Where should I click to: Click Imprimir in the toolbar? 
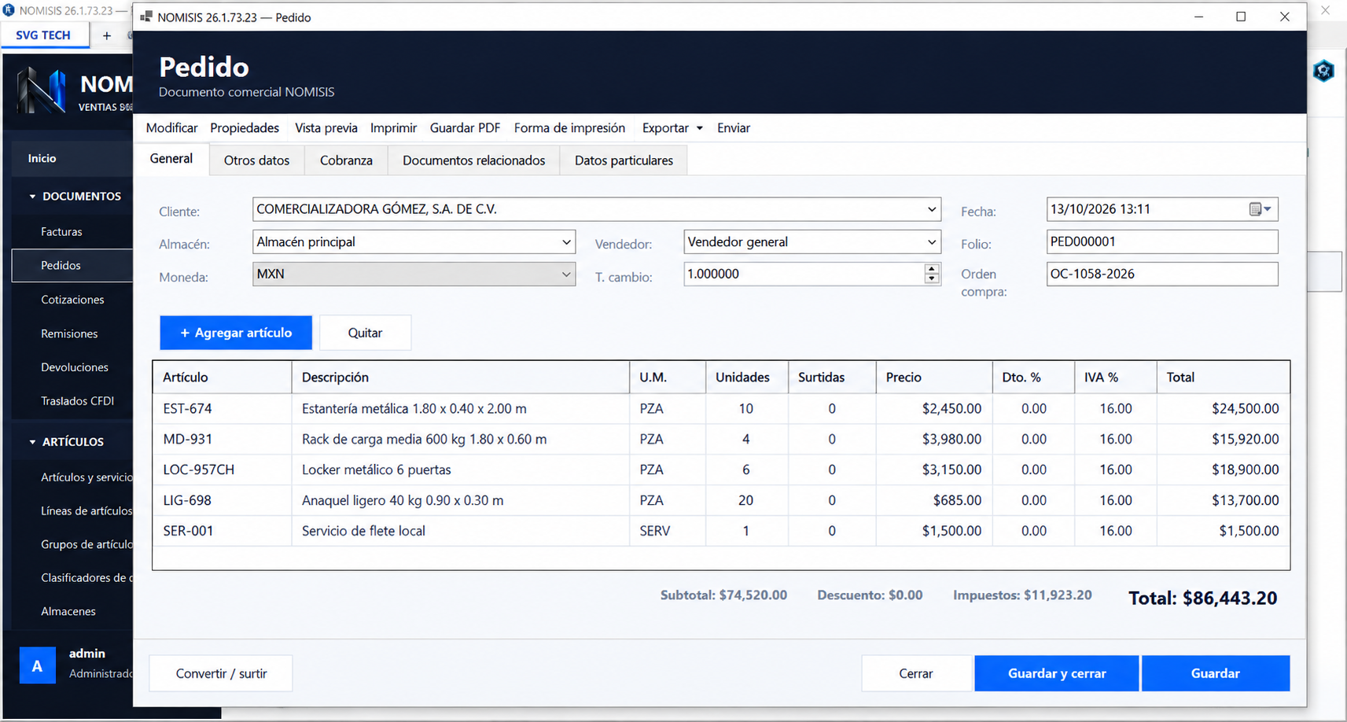(x=393, y=128)
